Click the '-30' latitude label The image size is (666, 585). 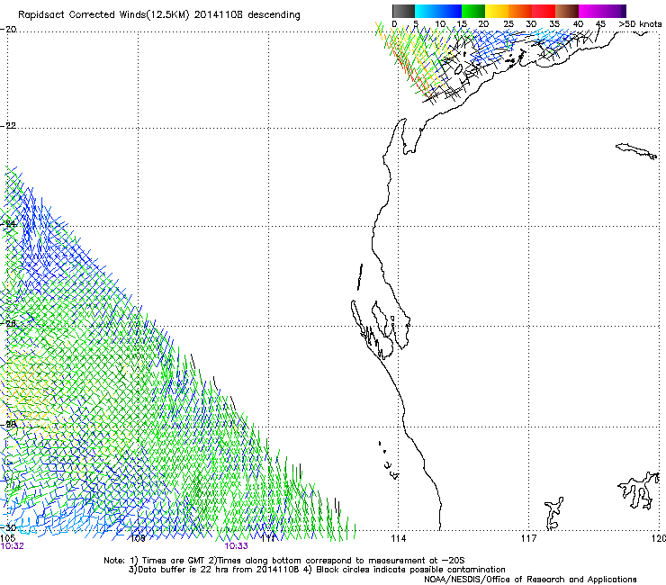[x=8, y=527]
